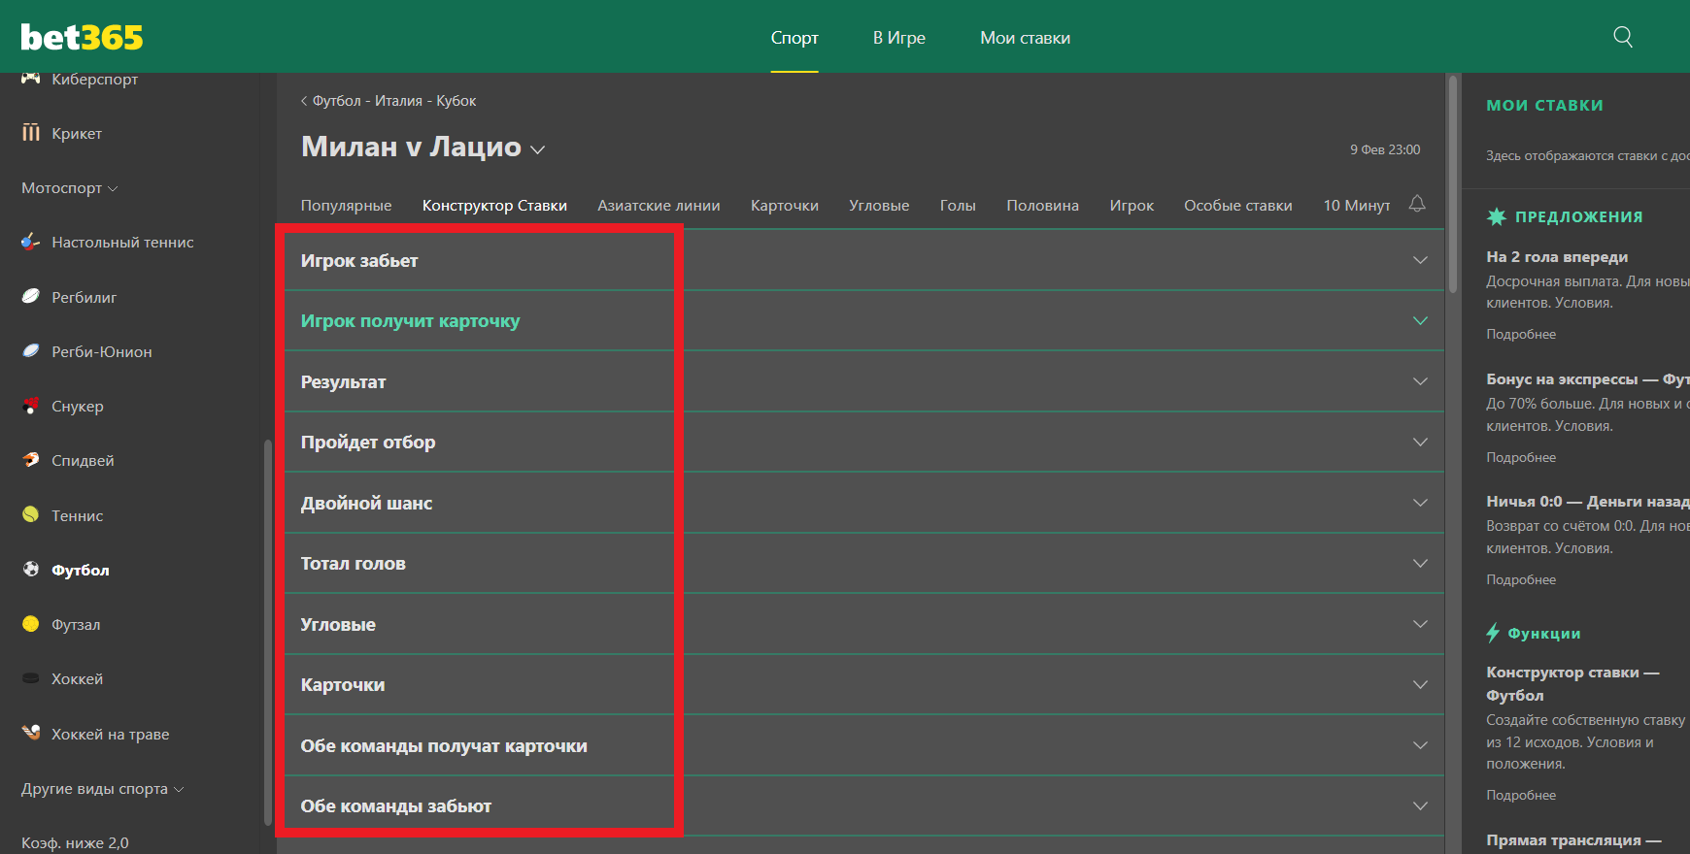
Task: Open Подробнее under Ничья 0:0
Action: coord(1521,579)
